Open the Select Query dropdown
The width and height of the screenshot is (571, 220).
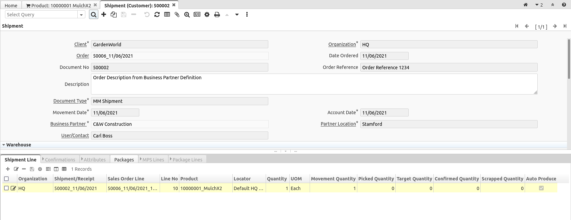pyautogui.click(x=81, y=15)
